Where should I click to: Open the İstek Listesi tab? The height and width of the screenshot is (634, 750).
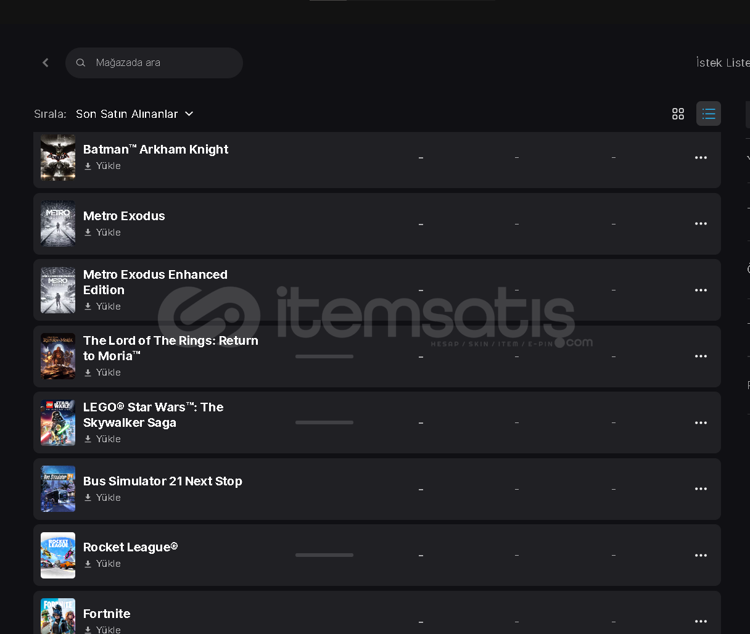tap(723, 63)
